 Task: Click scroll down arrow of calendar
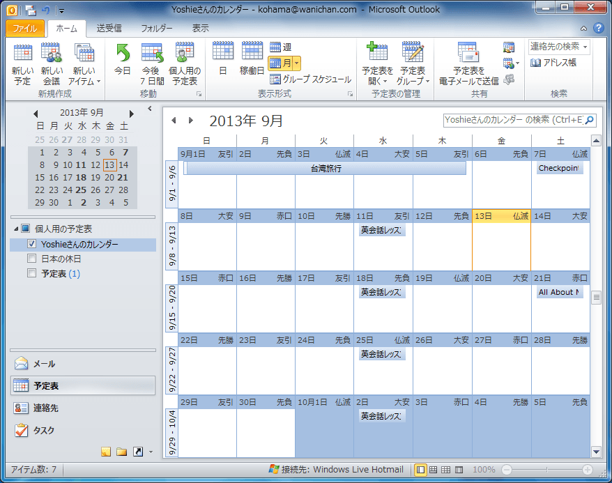tap(596, 452)
